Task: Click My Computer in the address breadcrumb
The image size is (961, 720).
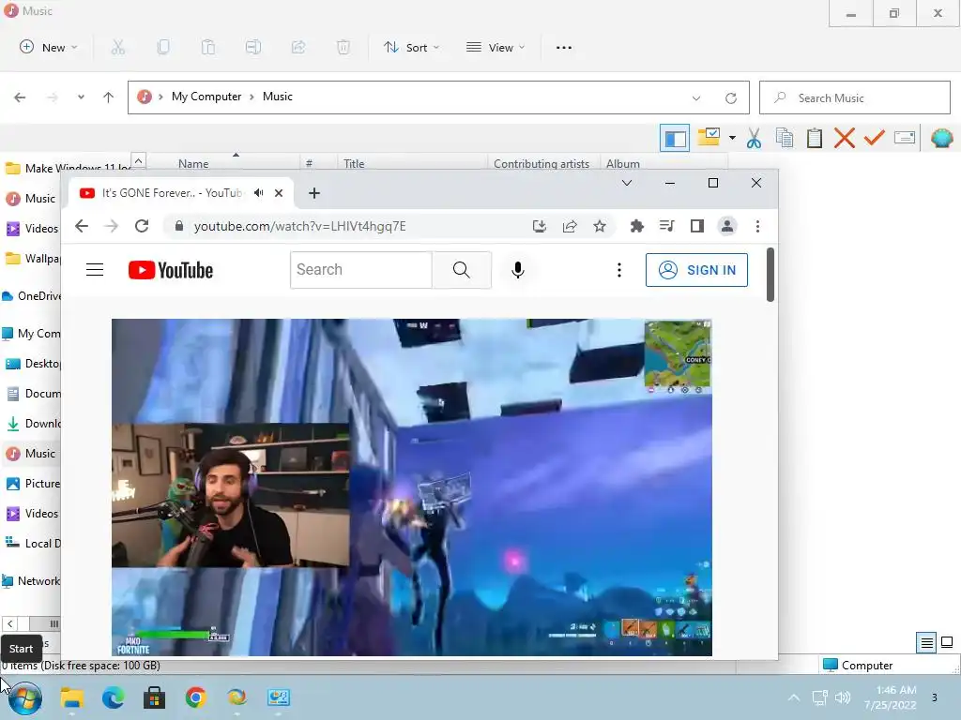Action: [x=206, y=97]
